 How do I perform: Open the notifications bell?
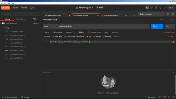160,8
